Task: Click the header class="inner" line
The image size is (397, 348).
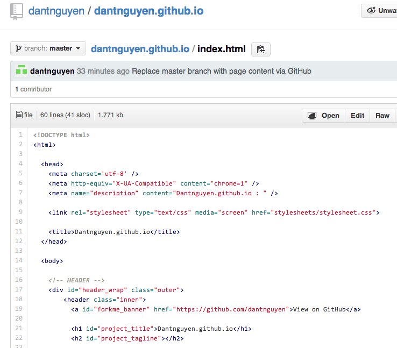Action: coord(105,300)
